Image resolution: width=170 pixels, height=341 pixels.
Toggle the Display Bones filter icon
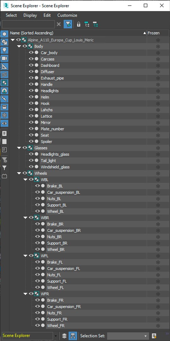coord(4,99)
